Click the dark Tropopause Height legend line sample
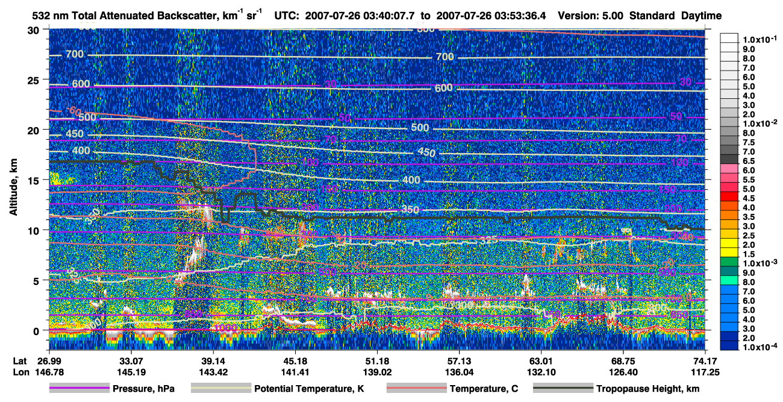The height and width of the screenshot is (402, 783). 563,389
